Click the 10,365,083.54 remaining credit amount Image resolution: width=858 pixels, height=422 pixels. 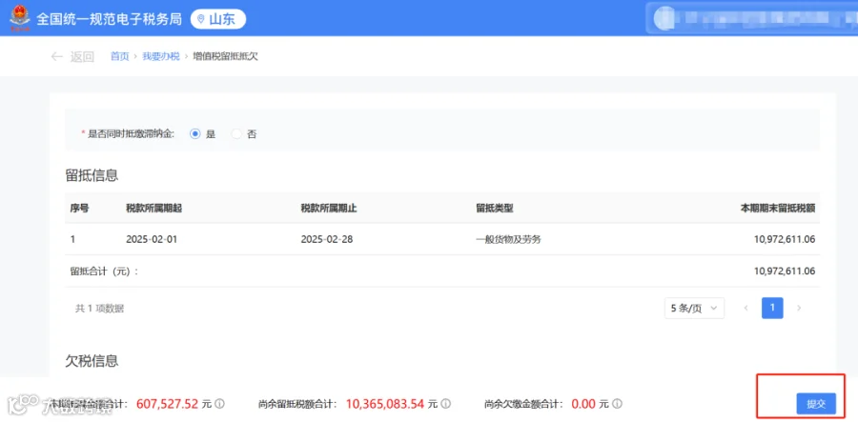click(385, 404)
